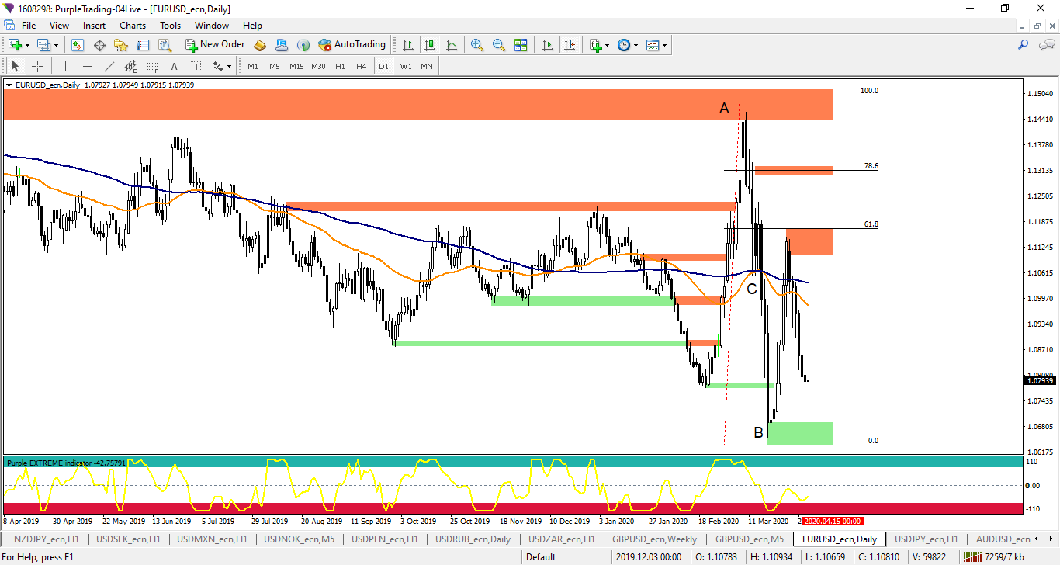Open the chat speech-bubbles icon

pos(1046,45)
